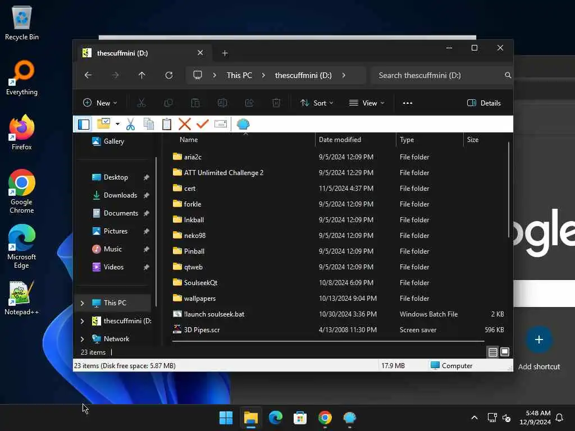The height and width of the screenshot is (431, 575).
Task: Open the View dropdown menu
Action: 367,103
